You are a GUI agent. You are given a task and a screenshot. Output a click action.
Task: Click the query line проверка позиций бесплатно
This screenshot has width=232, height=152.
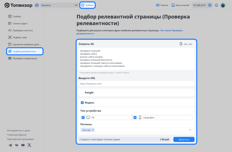tap(96, 60)
